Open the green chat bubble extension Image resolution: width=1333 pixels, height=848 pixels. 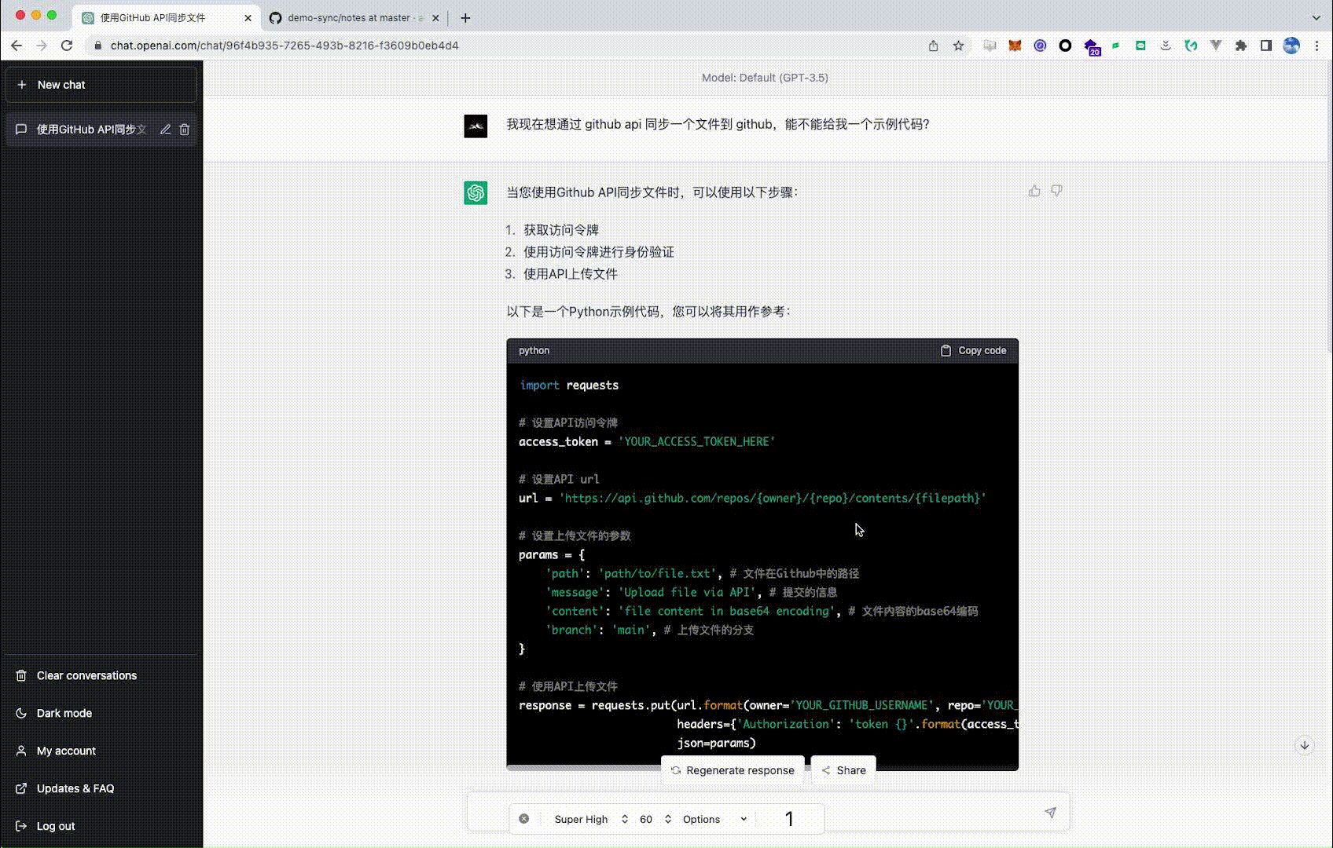pos(1140,46)
